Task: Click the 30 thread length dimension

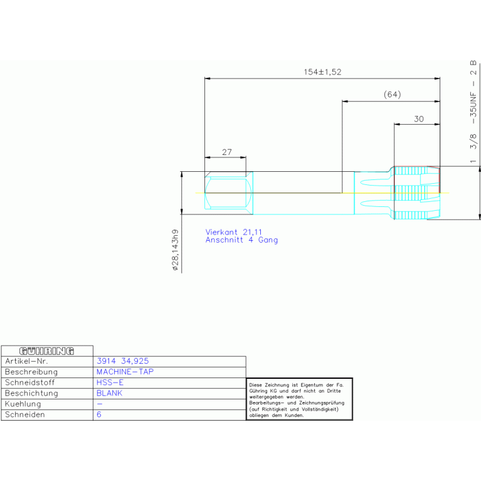Action: (x=419, y=119)
